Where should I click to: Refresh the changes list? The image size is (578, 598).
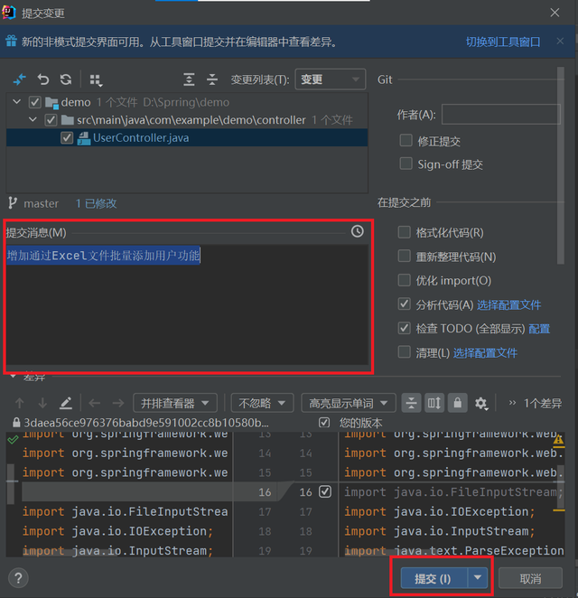coord(66,79)
